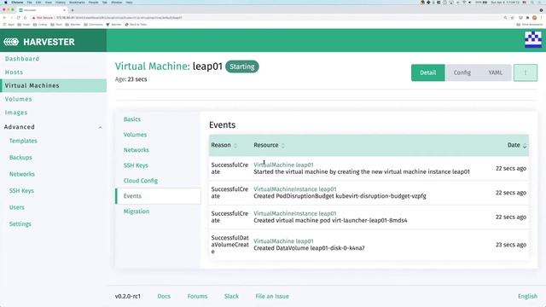Open VirtualMachineInstance leap01 link for PodDisruptionBudget event

point(295,189)
